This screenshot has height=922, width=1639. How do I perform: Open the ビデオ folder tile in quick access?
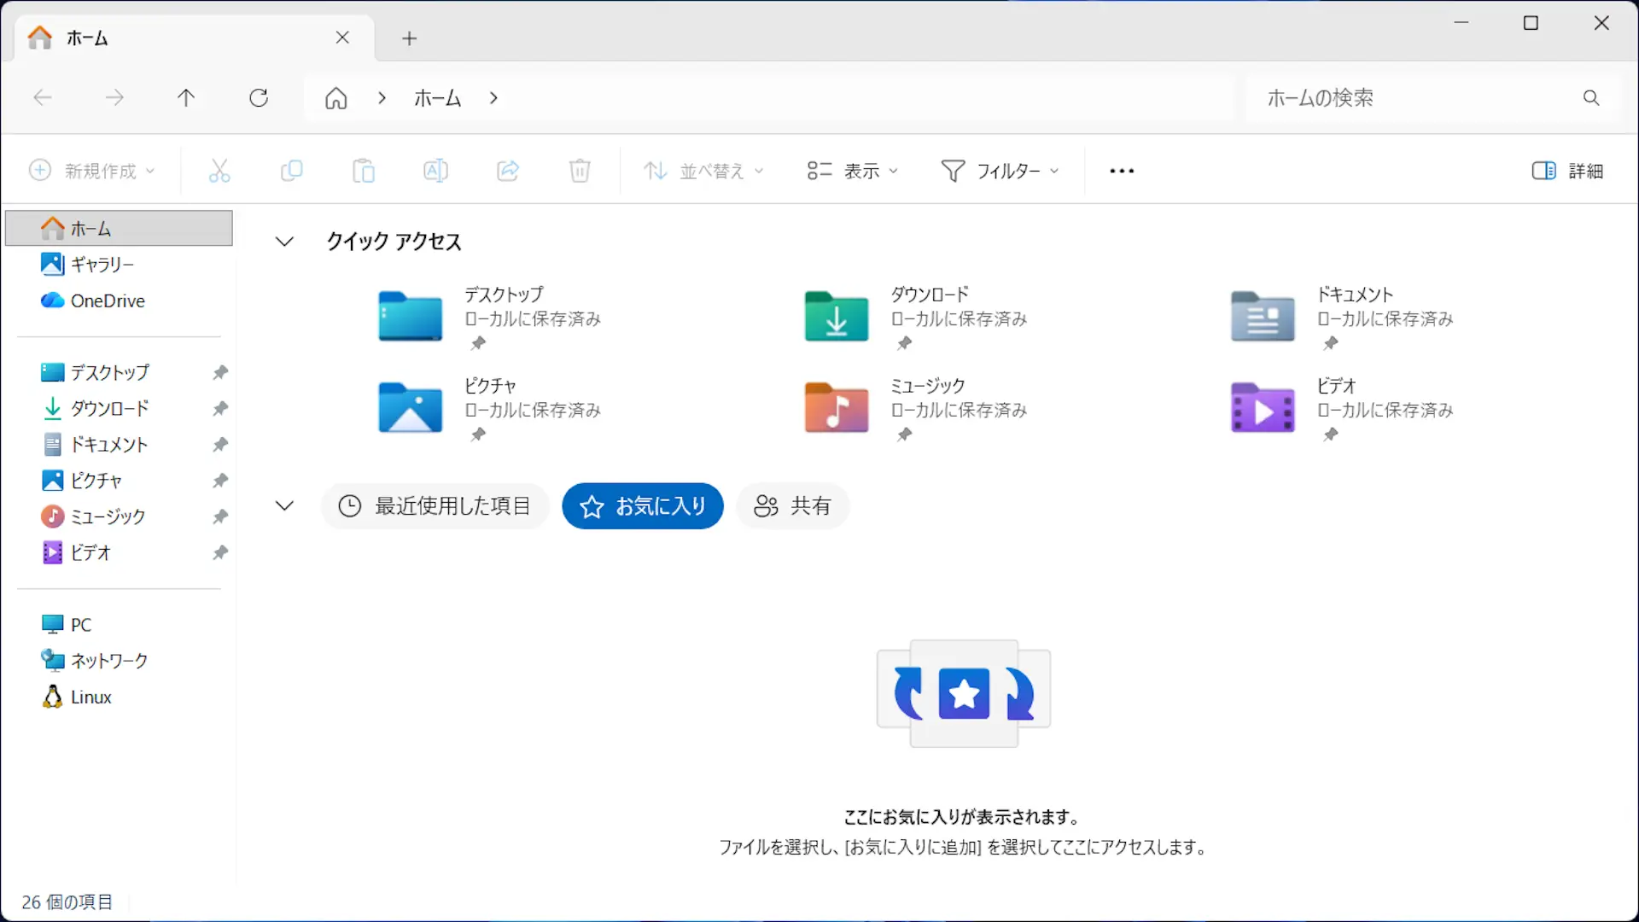(1343, 410)
